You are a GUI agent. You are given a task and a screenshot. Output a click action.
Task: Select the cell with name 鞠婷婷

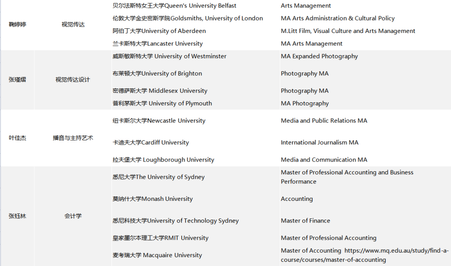(x=17, y=25)
